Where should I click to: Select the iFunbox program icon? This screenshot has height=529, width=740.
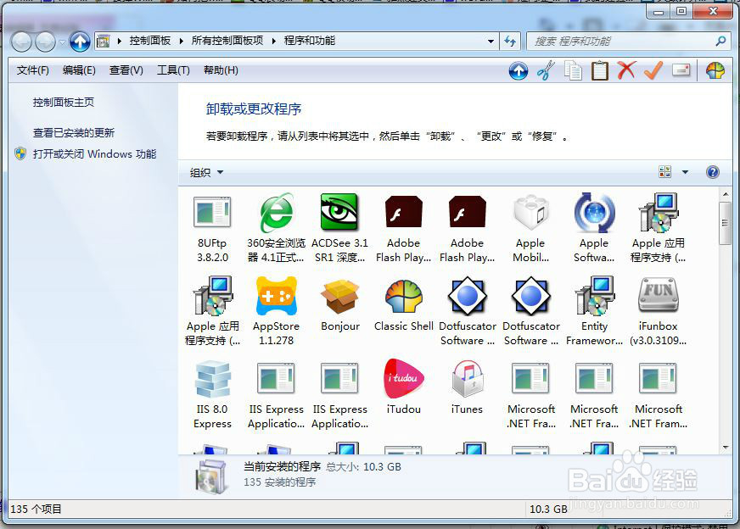658,295
